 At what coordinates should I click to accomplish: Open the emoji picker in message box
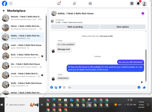139,87
